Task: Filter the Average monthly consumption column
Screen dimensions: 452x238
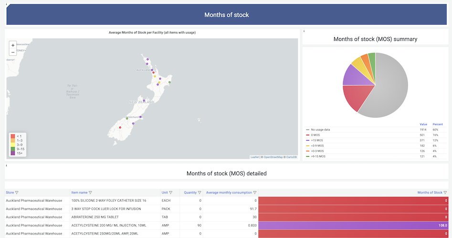Action: 255,193
